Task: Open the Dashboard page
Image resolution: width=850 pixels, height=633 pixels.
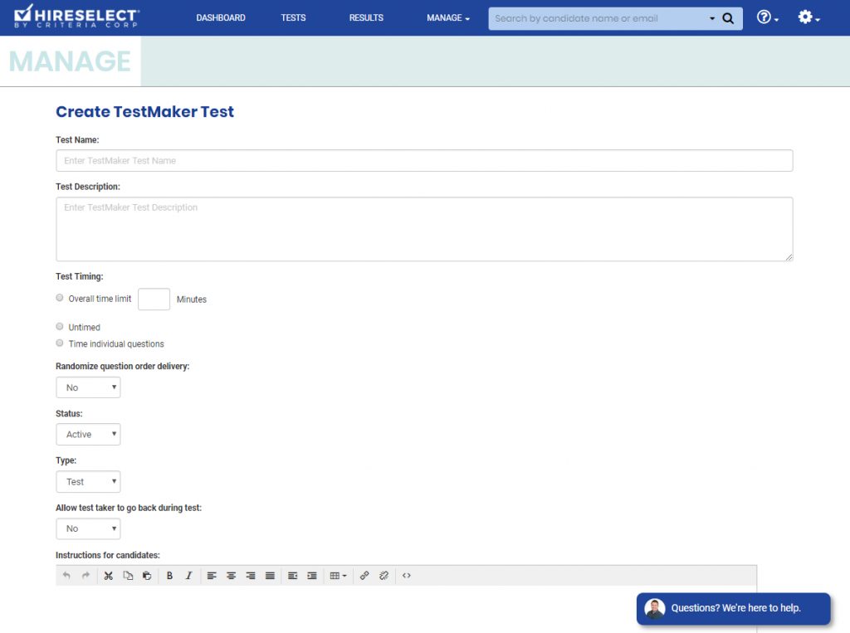Action: (221, 18)
